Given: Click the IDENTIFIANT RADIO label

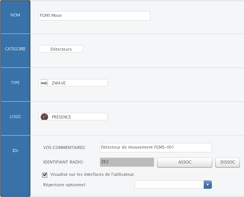Looking at the screenshot, I should pos(63,162).
